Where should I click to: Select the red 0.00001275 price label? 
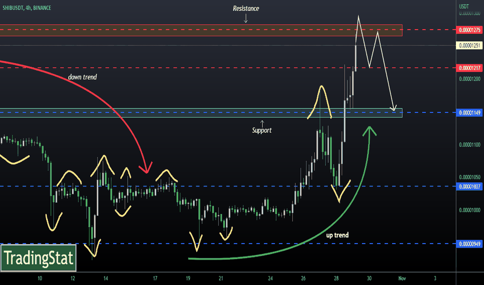coord(469,30)
